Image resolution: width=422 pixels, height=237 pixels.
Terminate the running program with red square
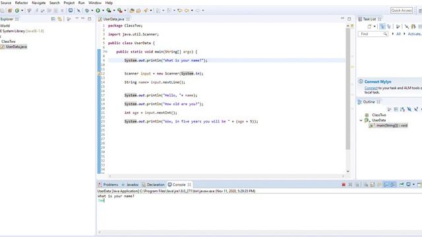[x=344, y=184]
